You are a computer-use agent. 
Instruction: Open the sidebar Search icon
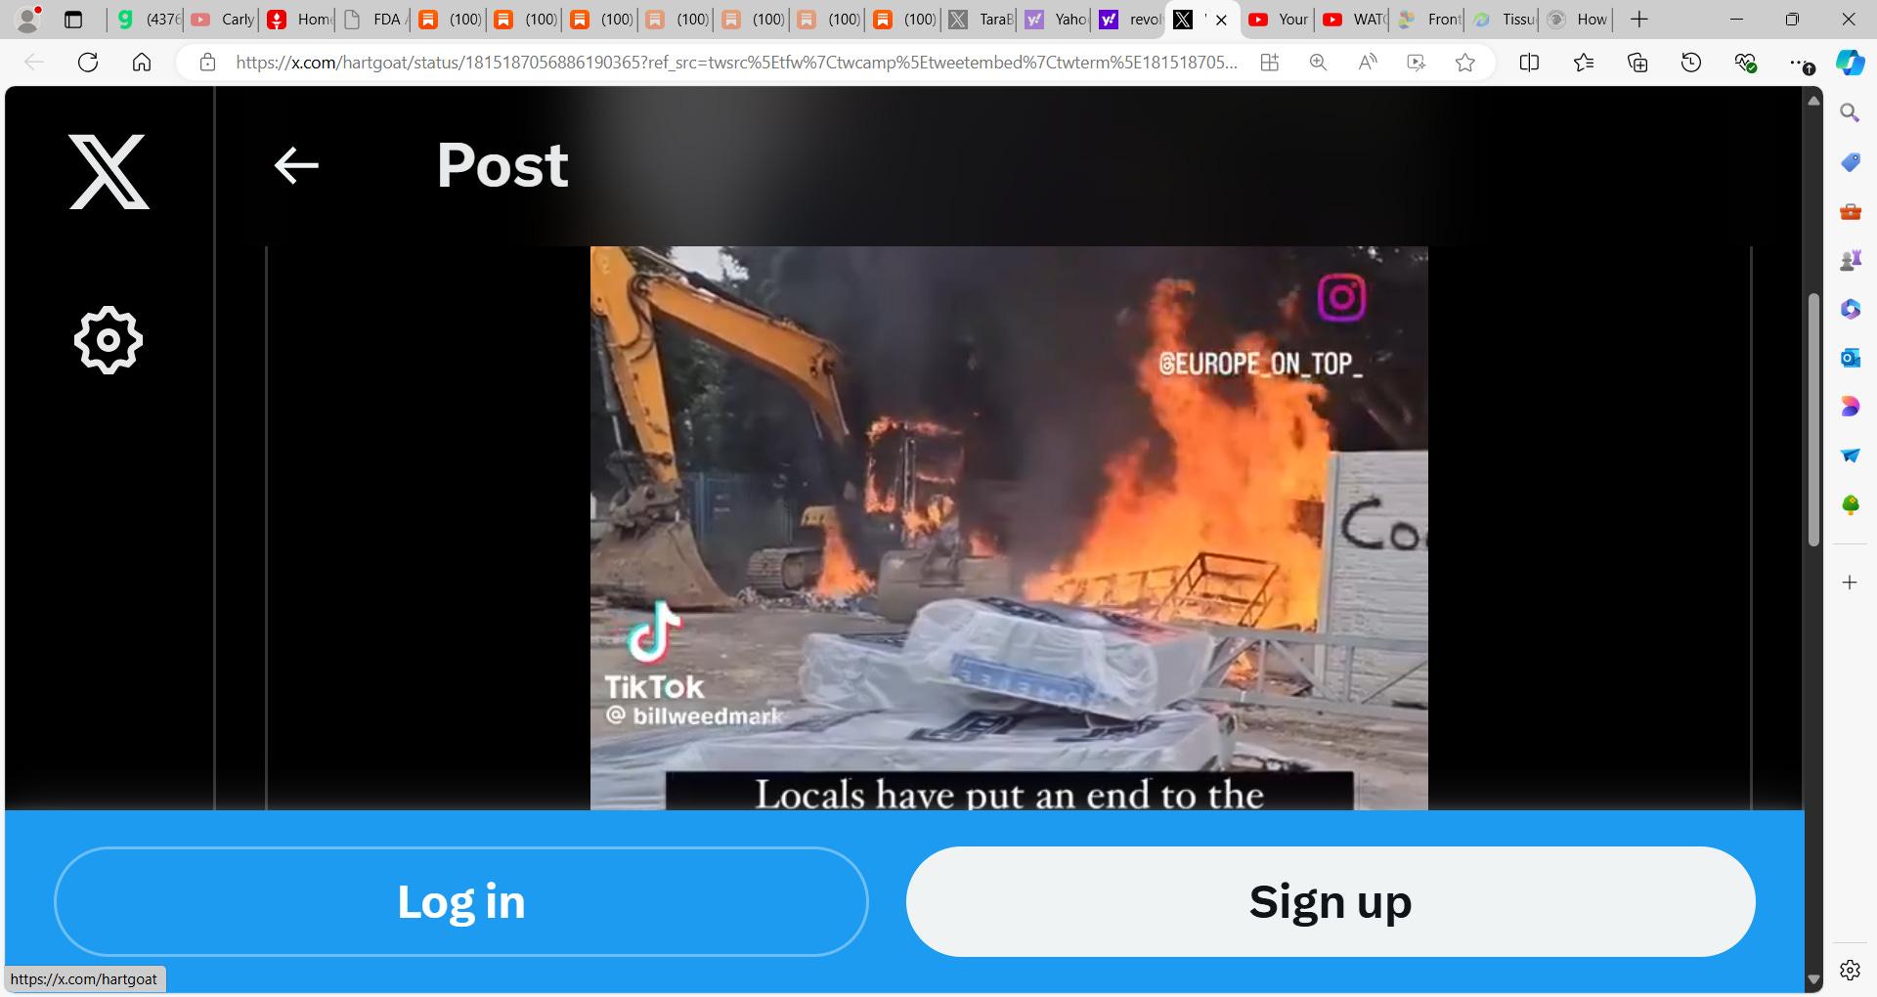click(1850, 113)
